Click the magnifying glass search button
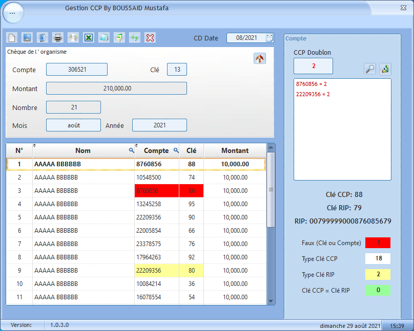Screen dimensions: 414x331 [369, 69]
